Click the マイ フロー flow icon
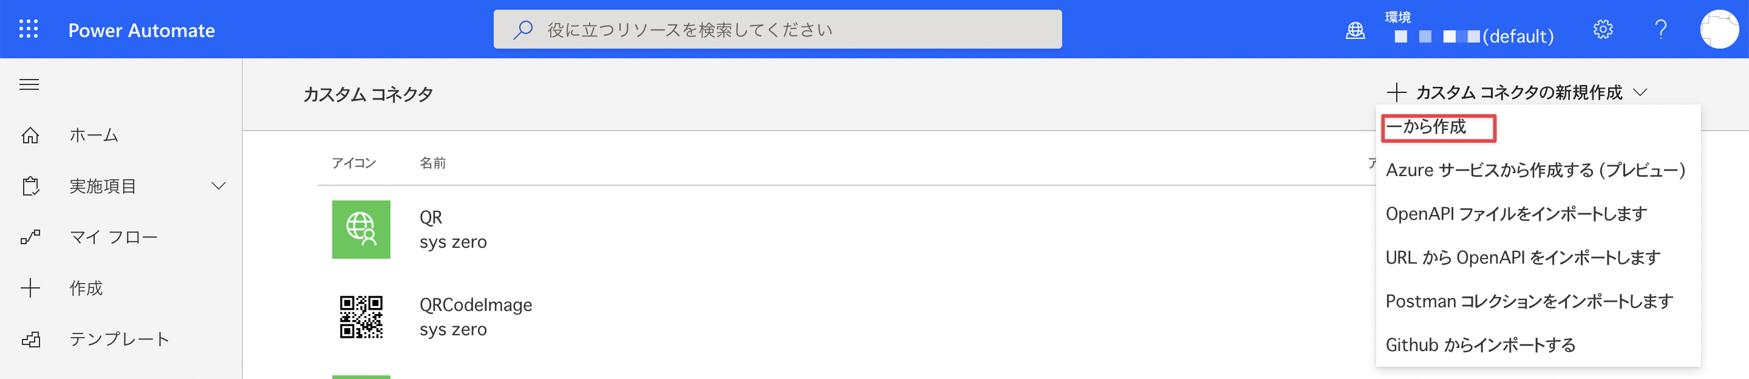 pyautogui.click(x=30, y=237)
